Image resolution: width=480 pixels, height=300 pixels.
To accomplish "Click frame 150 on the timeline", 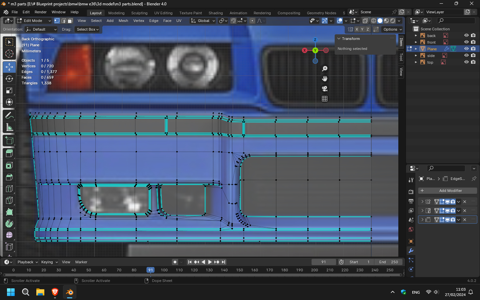I will [x=240, y=270].
